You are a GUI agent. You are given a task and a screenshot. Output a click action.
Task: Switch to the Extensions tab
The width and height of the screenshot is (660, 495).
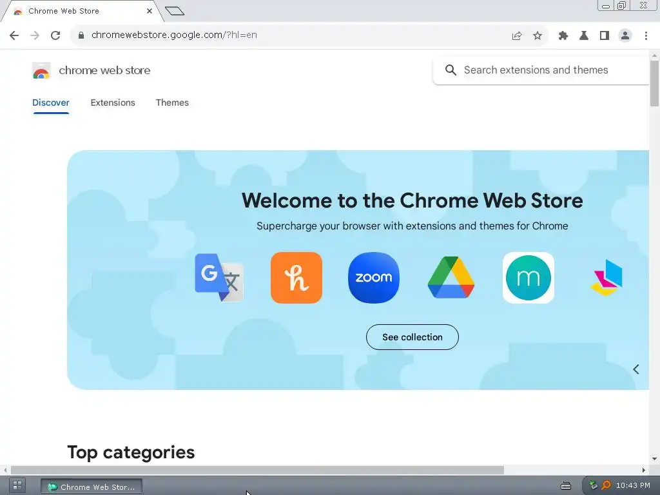pyautogui.click(x=113, y=102)
